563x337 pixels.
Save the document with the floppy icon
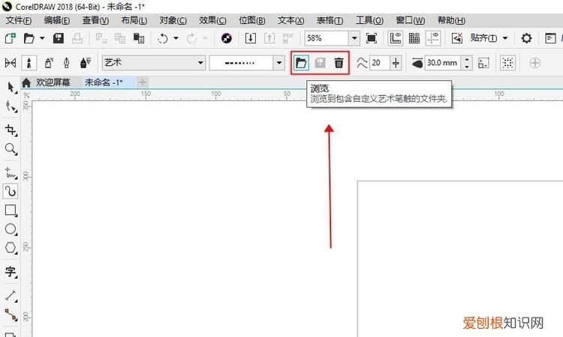(58, 38)
